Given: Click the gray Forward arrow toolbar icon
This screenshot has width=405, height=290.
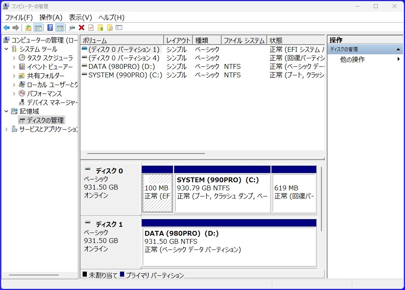Looking at the screenshot, I should click(16, 28).
